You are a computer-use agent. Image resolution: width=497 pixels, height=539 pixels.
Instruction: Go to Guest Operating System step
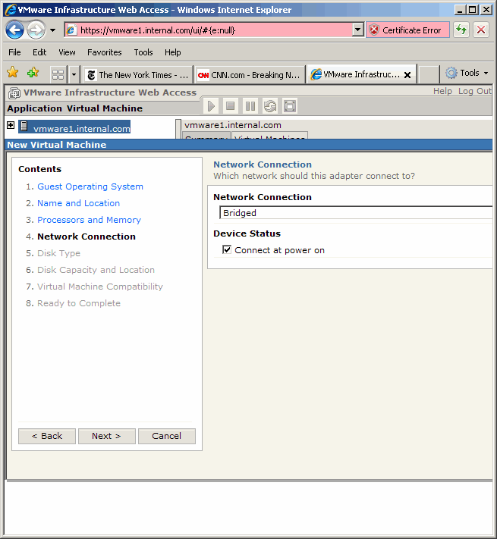(90, 186)
